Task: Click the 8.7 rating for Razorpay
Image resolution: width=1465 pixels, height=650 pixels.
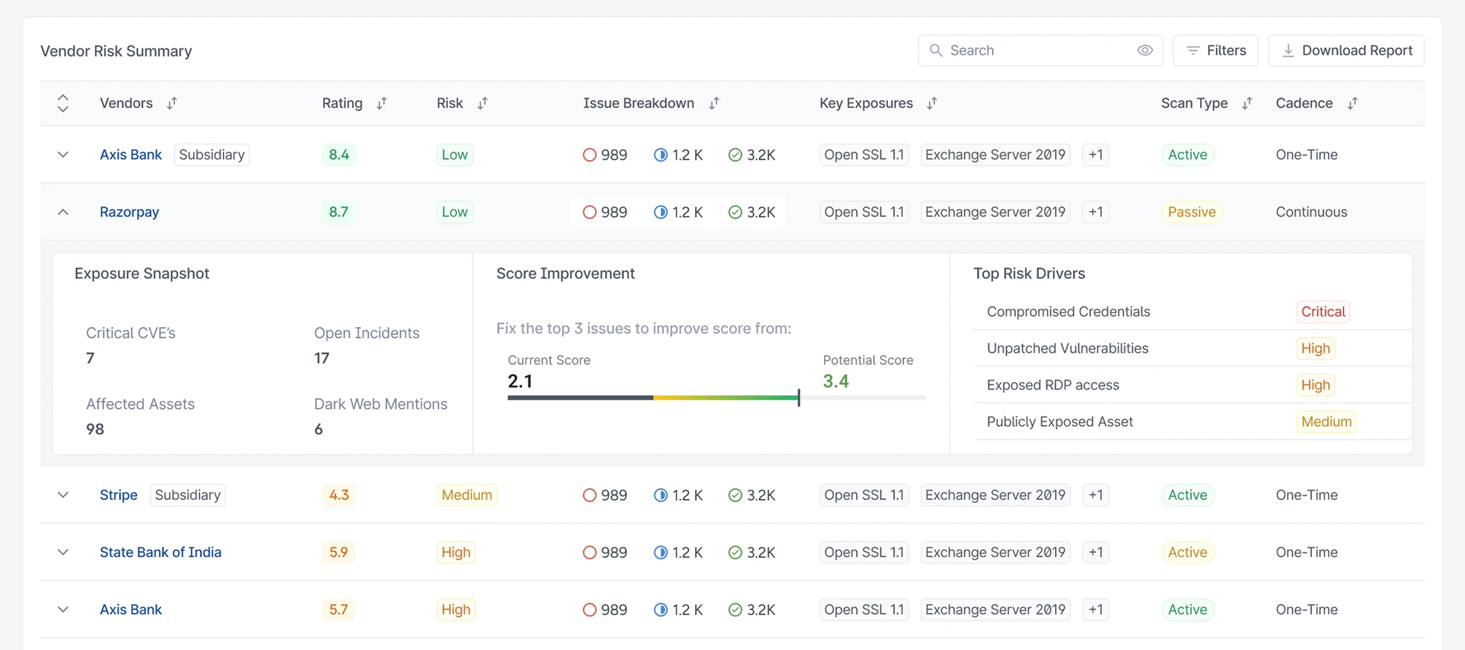Action: click(x=338, y=212)
